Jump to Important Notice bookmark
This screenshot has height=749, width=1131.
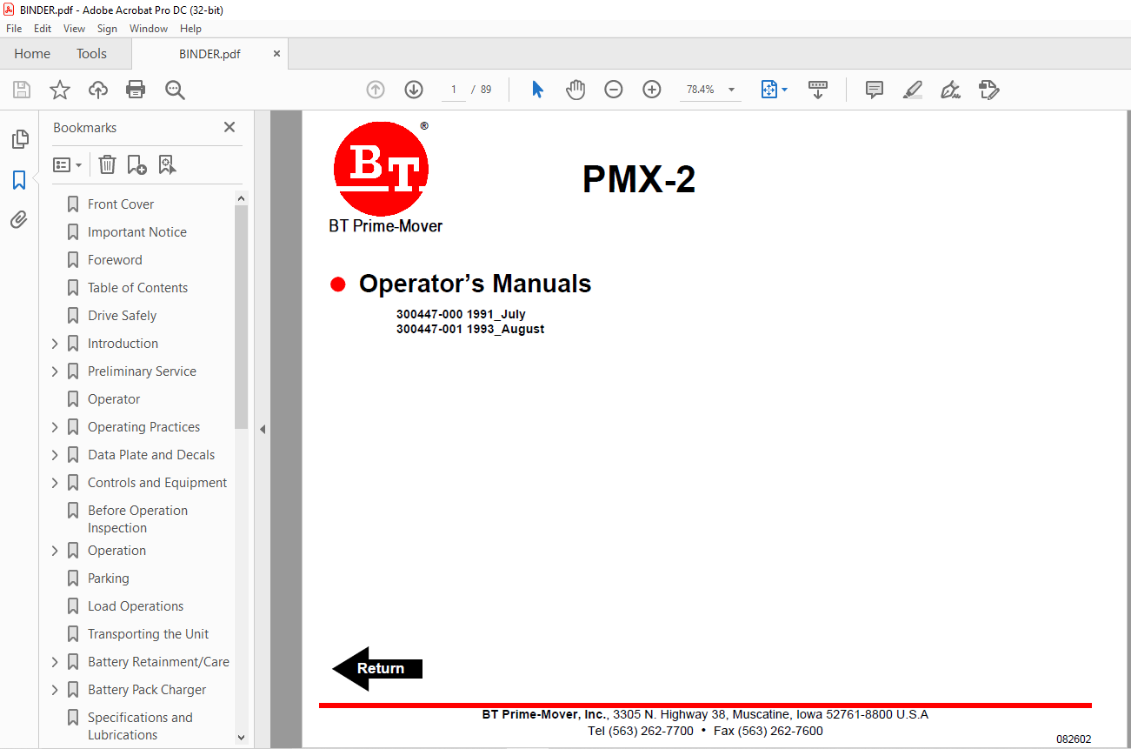coord(137,232)
